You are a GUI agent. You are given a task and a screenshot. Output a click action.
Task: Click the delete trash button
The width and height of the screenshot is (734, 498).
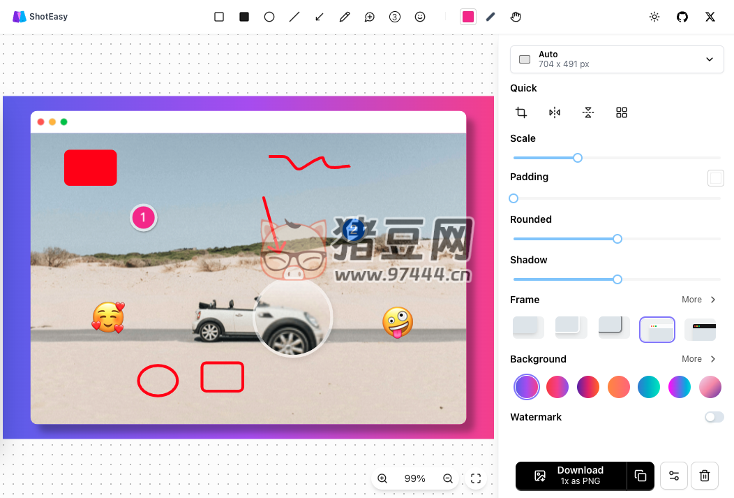[x=705, y=476]
